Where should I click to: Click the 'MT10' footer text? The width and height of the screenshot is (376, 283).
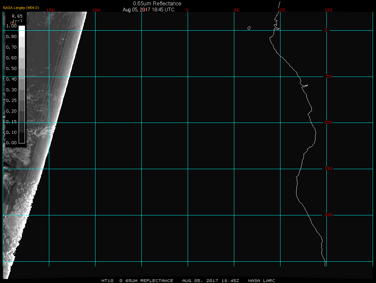[107, 281]
